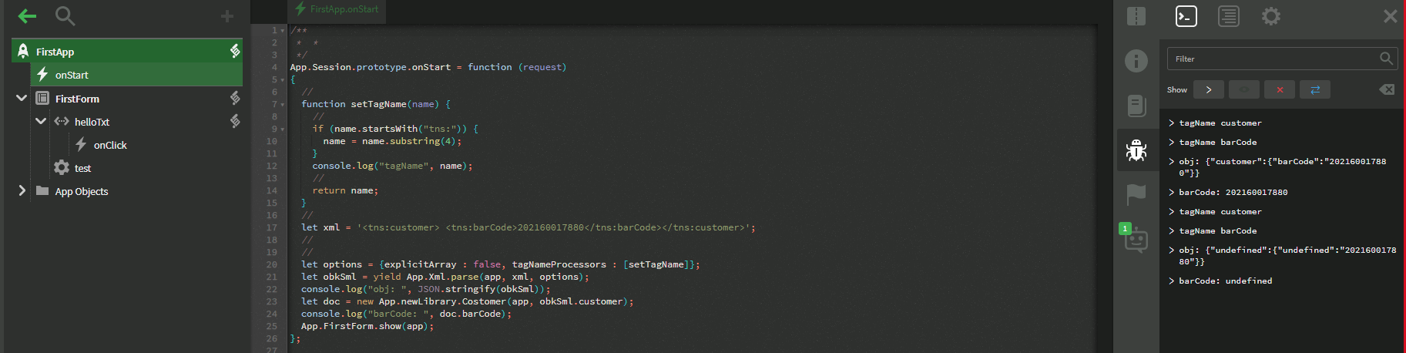
Task: Collapse the FirstForm tree node
Action: [x=22, y=98]
